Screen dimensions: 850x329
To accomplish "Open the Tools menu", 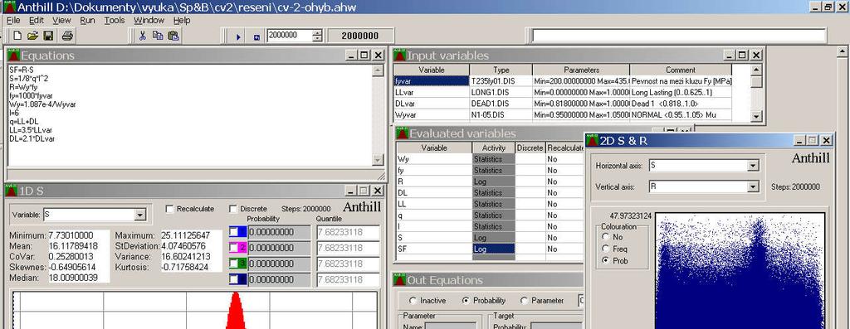I will click(115, 20).
